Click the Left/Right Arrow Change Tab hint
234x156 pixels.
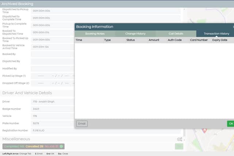17,154
